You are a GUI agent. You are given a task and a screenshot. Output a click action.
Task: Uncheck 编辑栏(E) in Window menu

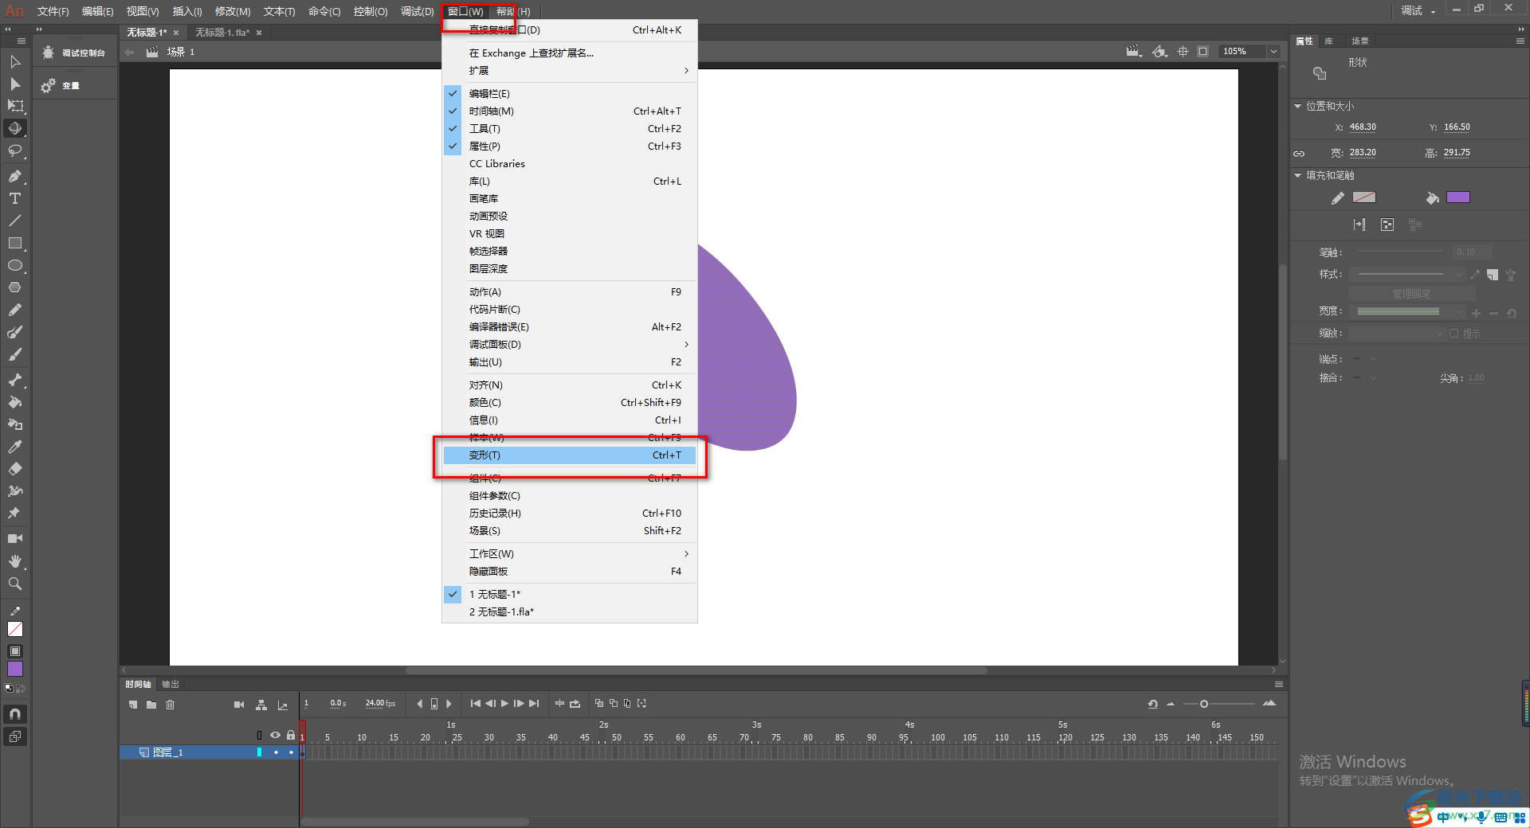[570, 94]
